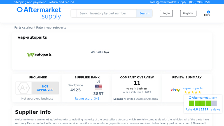Image resolution: width=224 pixels, height=126 pixels.
Task: Click the Rate 4.8 reviews text
Action: pyautogui.click(x=203, y=109)
